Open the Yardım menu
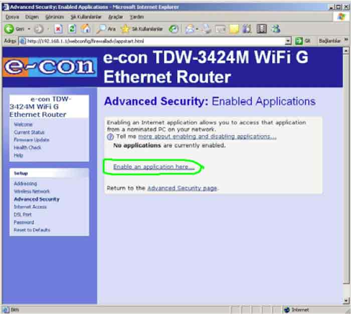Image resolution: width=351 pixels, height=314 pixels. (x=137, y=17)
